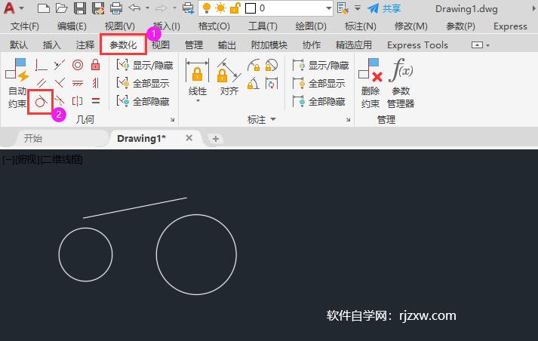The width and height of the screenshot is (538, 341).
Task: Apply the Radius dimensional constraint
Action: click(254, 65)
